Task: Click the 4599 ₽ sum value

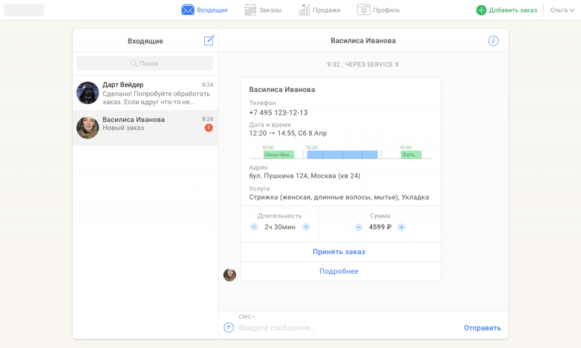Action: [x=380, y=227]
